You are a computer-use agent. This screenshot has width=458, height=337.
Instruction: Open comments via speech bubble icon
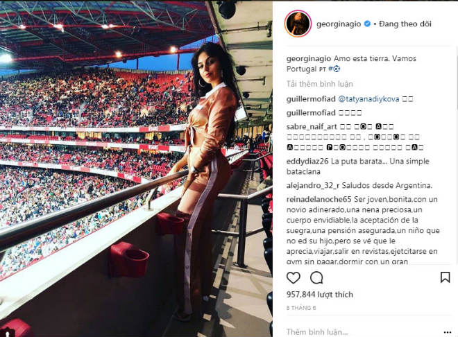click(x=316, y=278)
